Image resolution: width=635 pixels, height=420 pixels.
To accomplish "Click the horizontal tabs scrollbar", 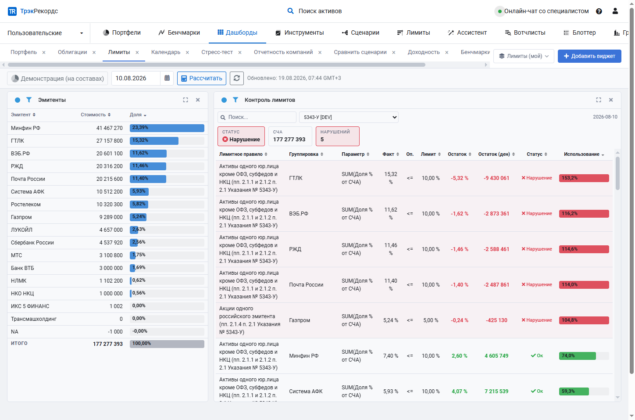I will (217, 65).
